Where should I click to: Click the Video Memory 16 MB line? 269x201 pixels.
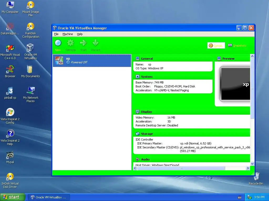[x=155, y=118]
